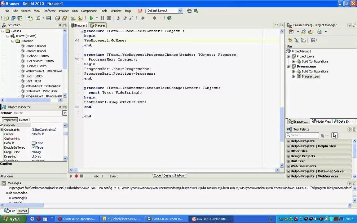Click Expand All icon in Project Manager
This screenshot has width=357, height=223.
click(297, 40)
